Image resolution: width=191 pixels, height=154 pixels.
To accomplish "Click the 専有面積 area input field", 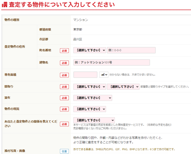I will click(85, 75).
